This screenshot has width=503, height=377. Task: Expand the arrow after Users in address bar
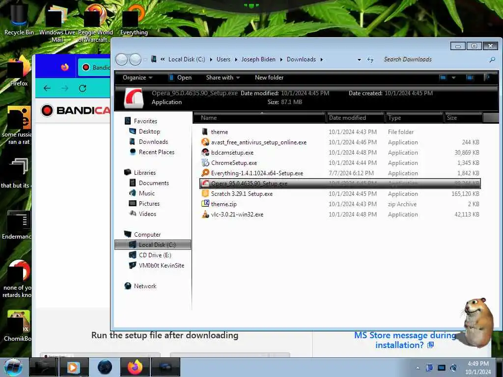[x=236, y=59]
